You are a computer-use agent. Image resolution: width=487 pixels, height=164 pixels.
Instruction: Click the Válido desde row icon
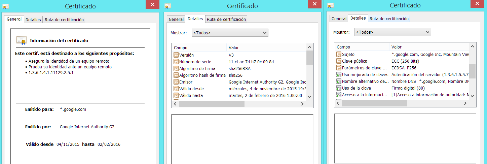click(x=176, y=89)
